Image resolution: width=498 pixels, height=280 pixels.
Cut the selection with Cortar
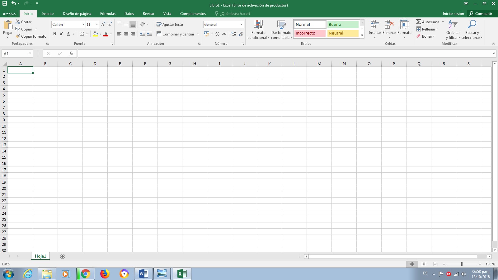[24, 22]
